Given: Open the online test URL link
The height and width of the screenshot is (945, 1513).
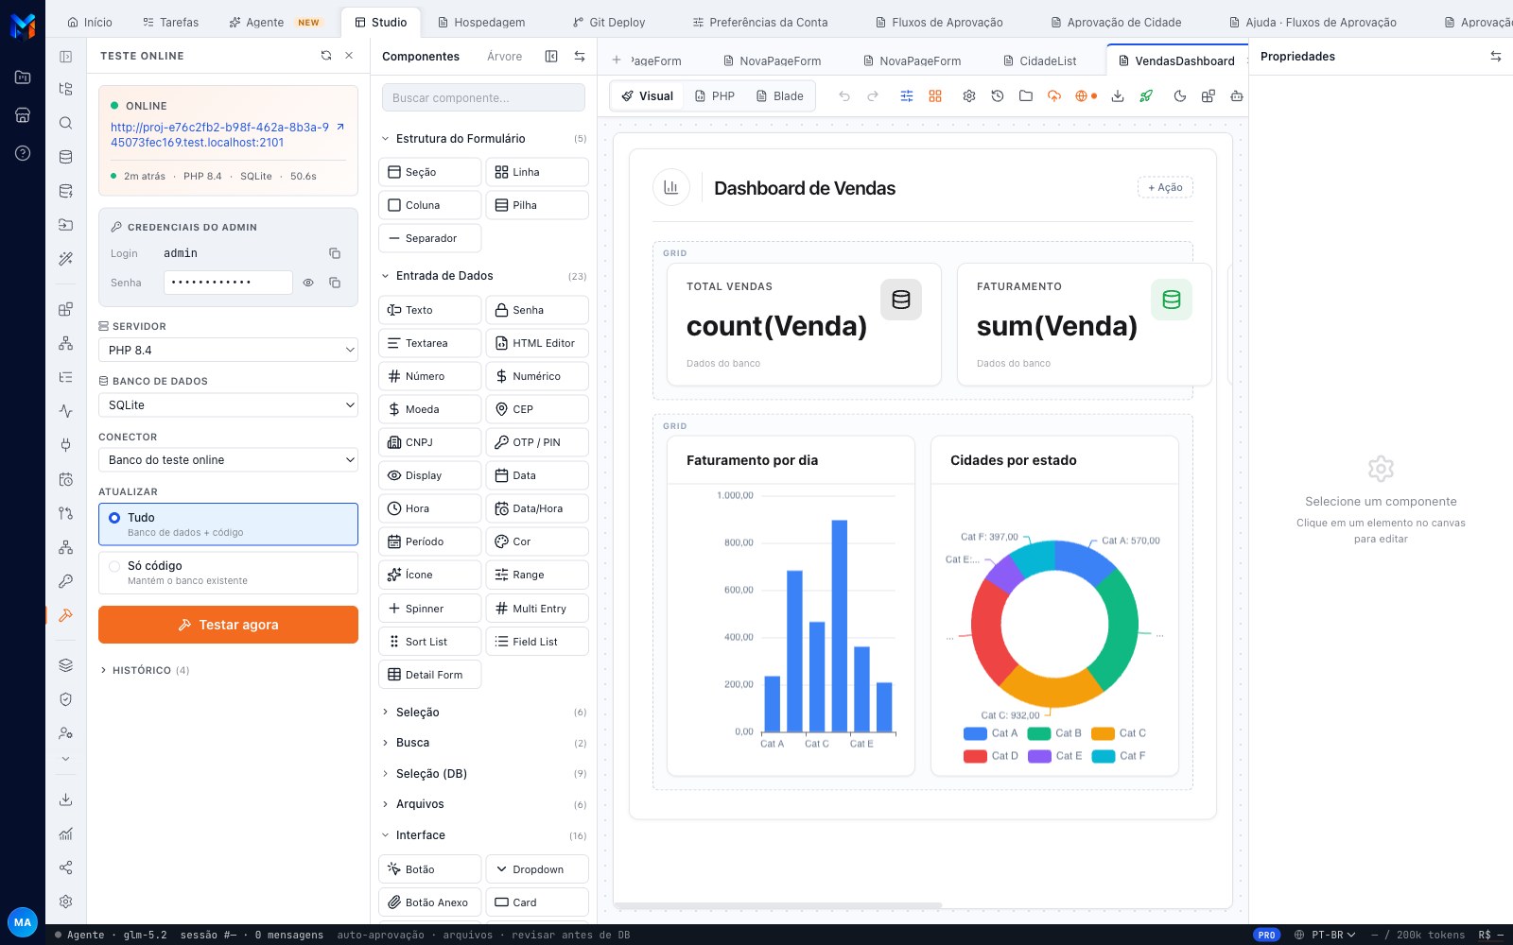Looking at the screenshot, I should tap(220, 135).
